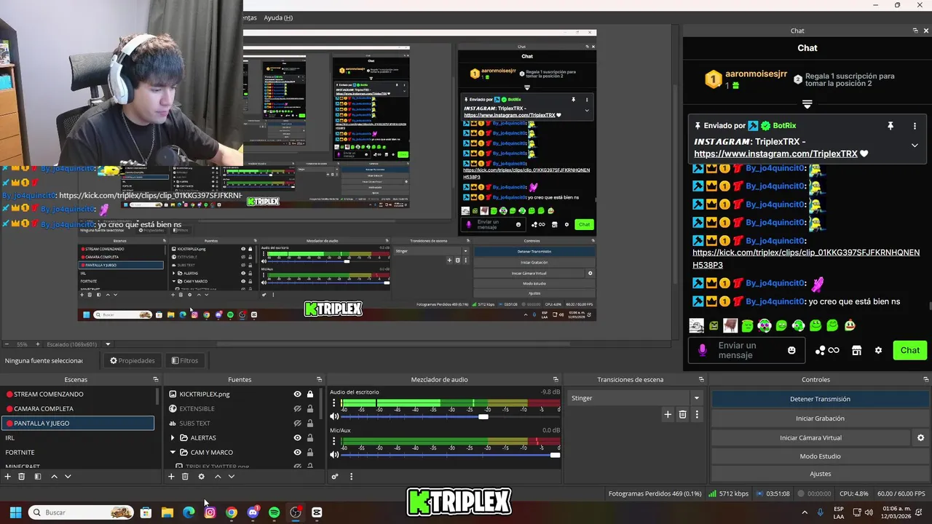Unlock the KICKTRIPLEX.png source
Image resolution: width=932 pixels, height=524 pixels.
(310, 394)
